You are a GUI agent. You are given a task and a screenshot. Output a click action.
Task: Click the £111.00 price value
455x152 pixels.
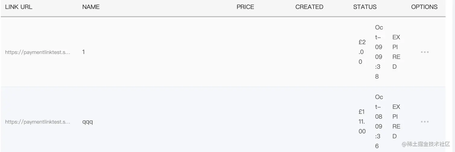pos(362,122)
